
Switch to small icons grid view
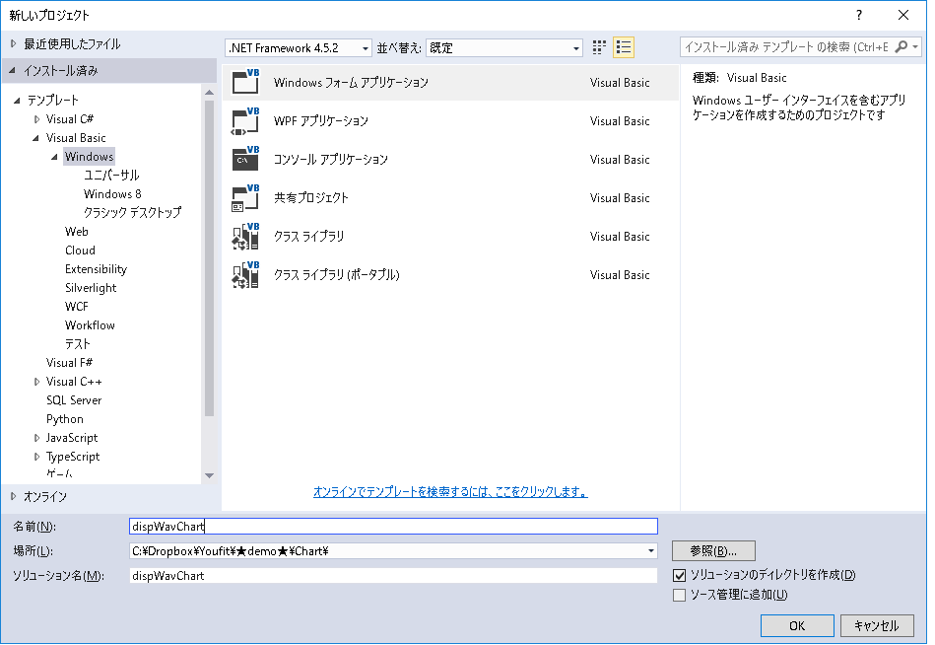(599, 47)
